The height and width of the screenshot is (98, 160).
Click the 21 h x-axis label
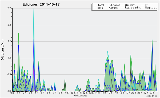click(140, 93)
